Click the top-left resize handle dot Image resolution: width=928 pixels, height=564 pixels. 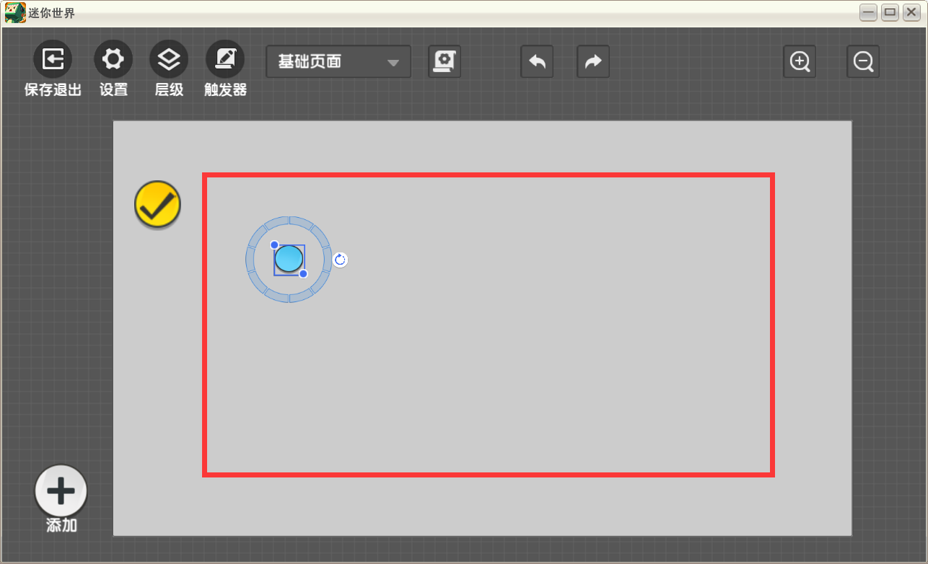[274, 245]
